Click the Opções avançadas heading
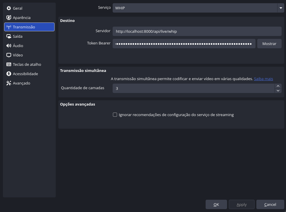The image size is (286, 212). [x=77, y=104]
